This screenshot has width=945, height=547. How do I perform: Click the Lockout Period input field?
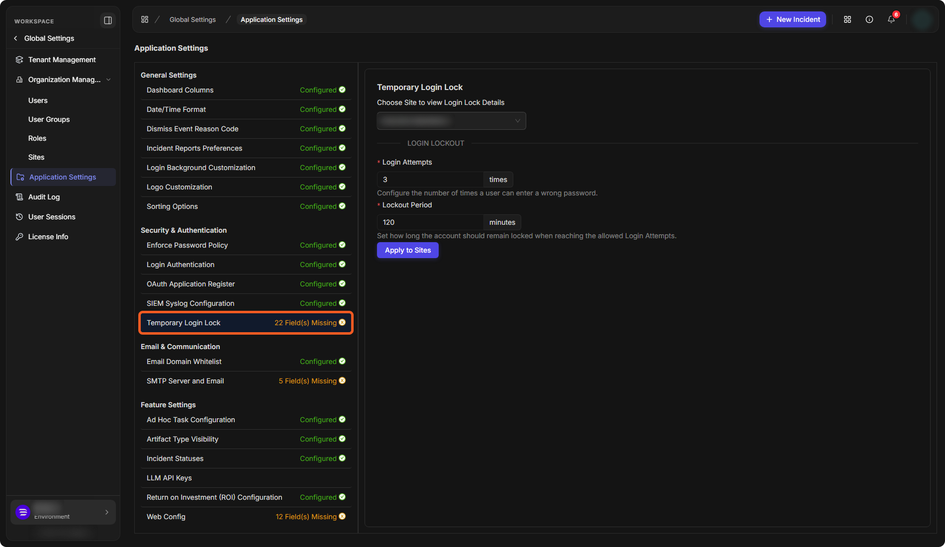[430, 222]
